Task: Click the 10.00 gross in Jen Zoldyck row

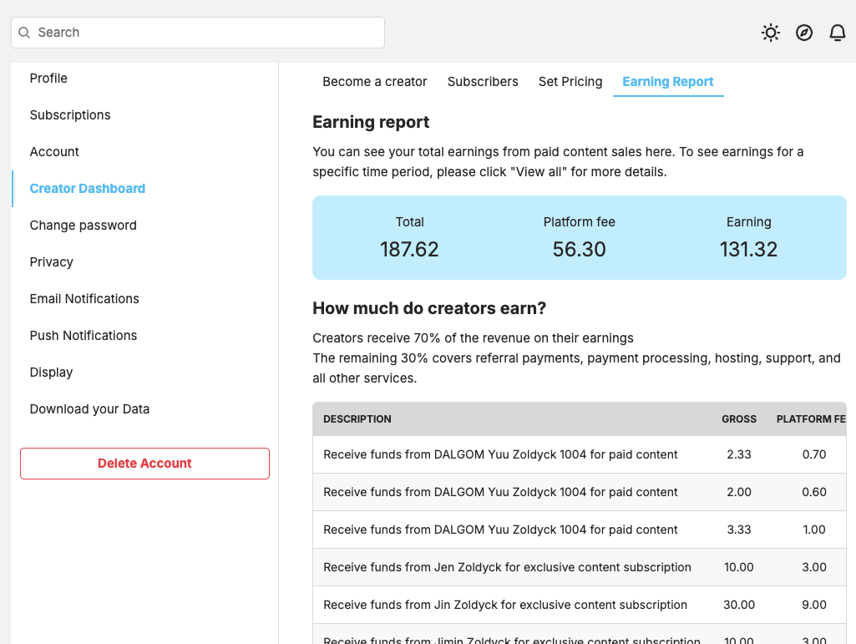Action: (x=738, y=567)
